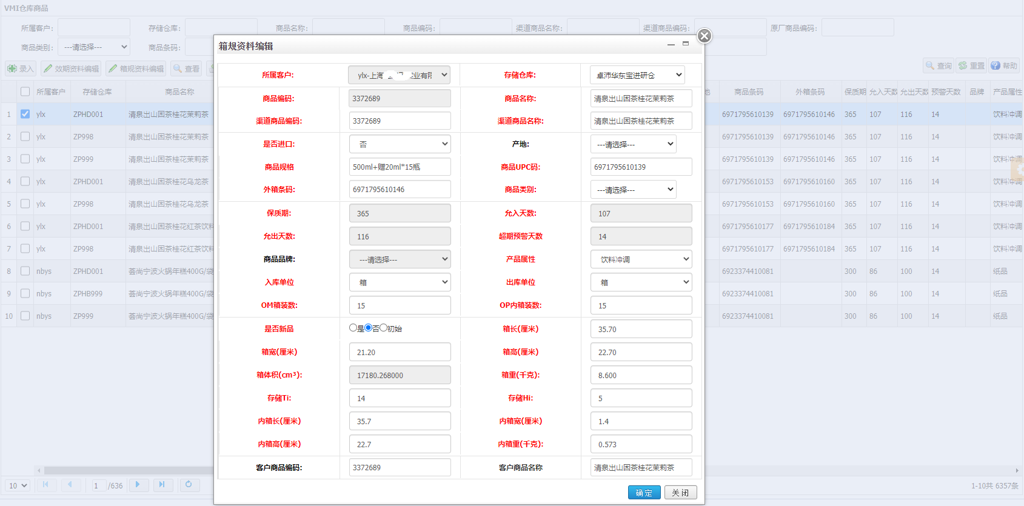Uncheck row 1 ZPHD001 checkbox
Viewport: 1024px width, 506px height.
[25, 114]
